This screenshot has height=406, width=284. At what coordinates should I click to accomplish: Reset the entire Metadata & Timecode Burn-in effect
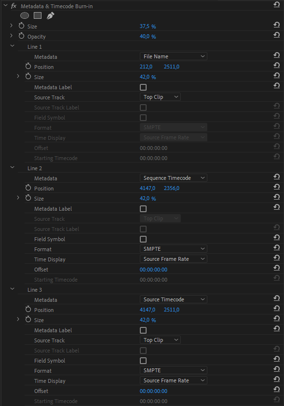point(276,4)
